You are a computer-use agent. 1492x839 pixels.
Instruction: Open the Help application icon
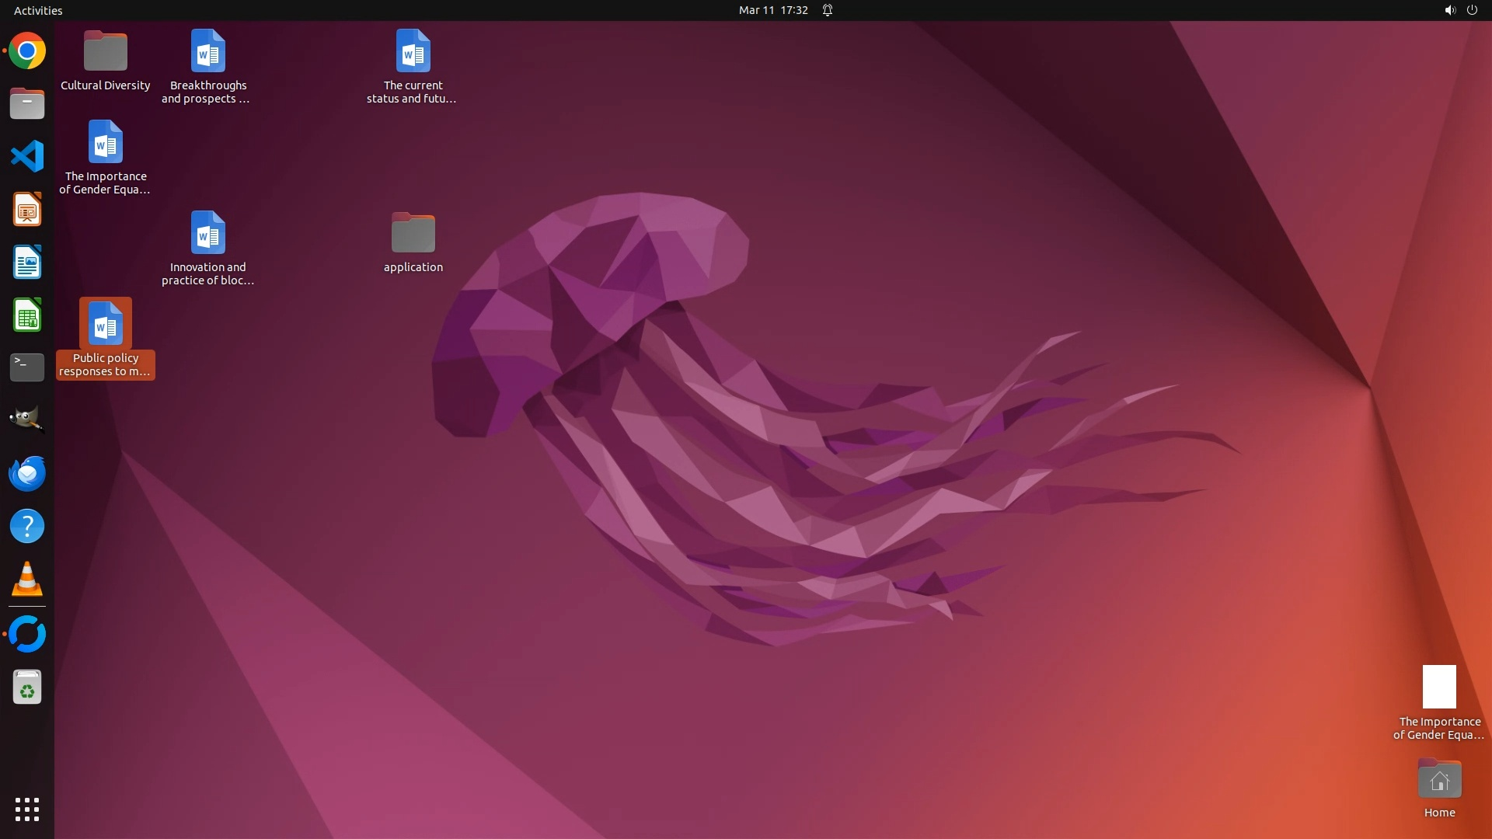click(x=27, y=527)
